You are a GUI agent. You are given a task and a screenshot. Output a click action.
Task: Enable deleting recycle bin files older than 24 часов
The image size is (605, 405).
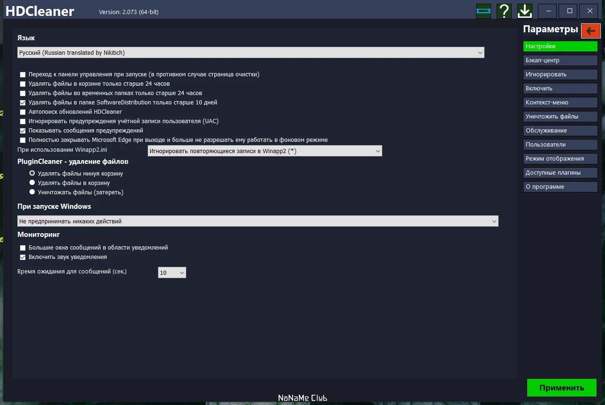[x=23, y=84]
